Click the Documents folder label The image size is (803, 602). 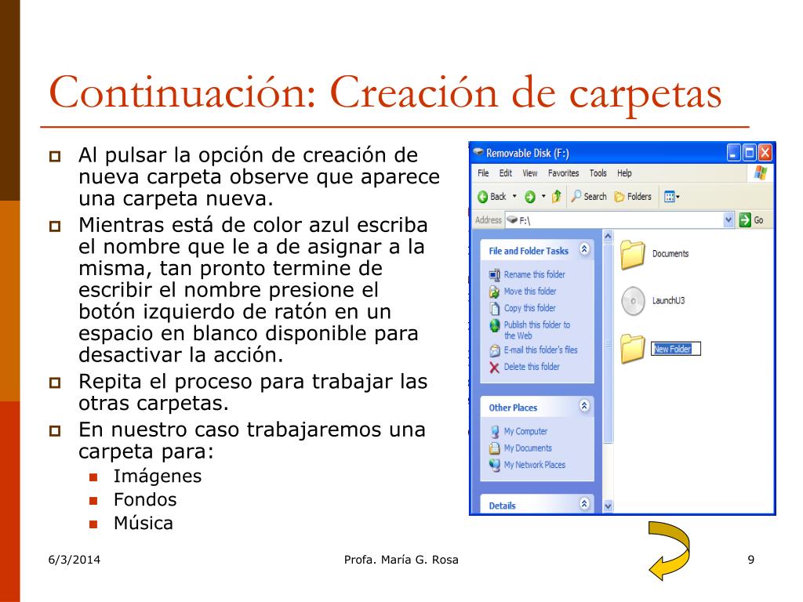pyautogui.click(x=670, y=254)
